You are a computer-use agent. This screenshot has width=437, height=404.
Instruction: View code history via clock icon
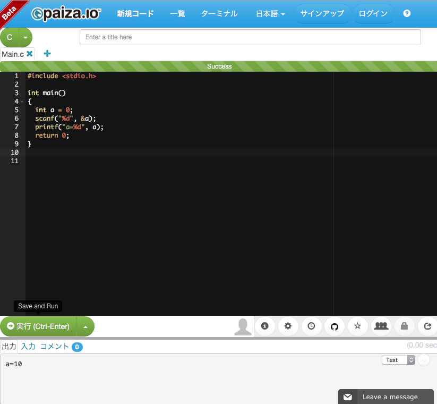point(311,326)
